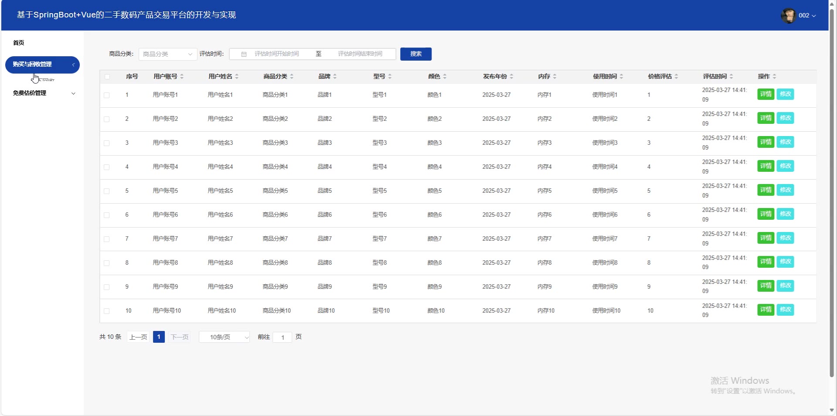Click 详情 button for row 3
837x416 pixels.
tap(766, 142)
